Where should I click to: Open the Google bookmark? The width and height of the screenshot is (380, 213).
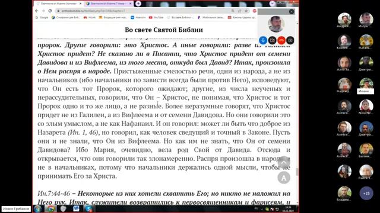pyautogui.click(x=42, y=18)
